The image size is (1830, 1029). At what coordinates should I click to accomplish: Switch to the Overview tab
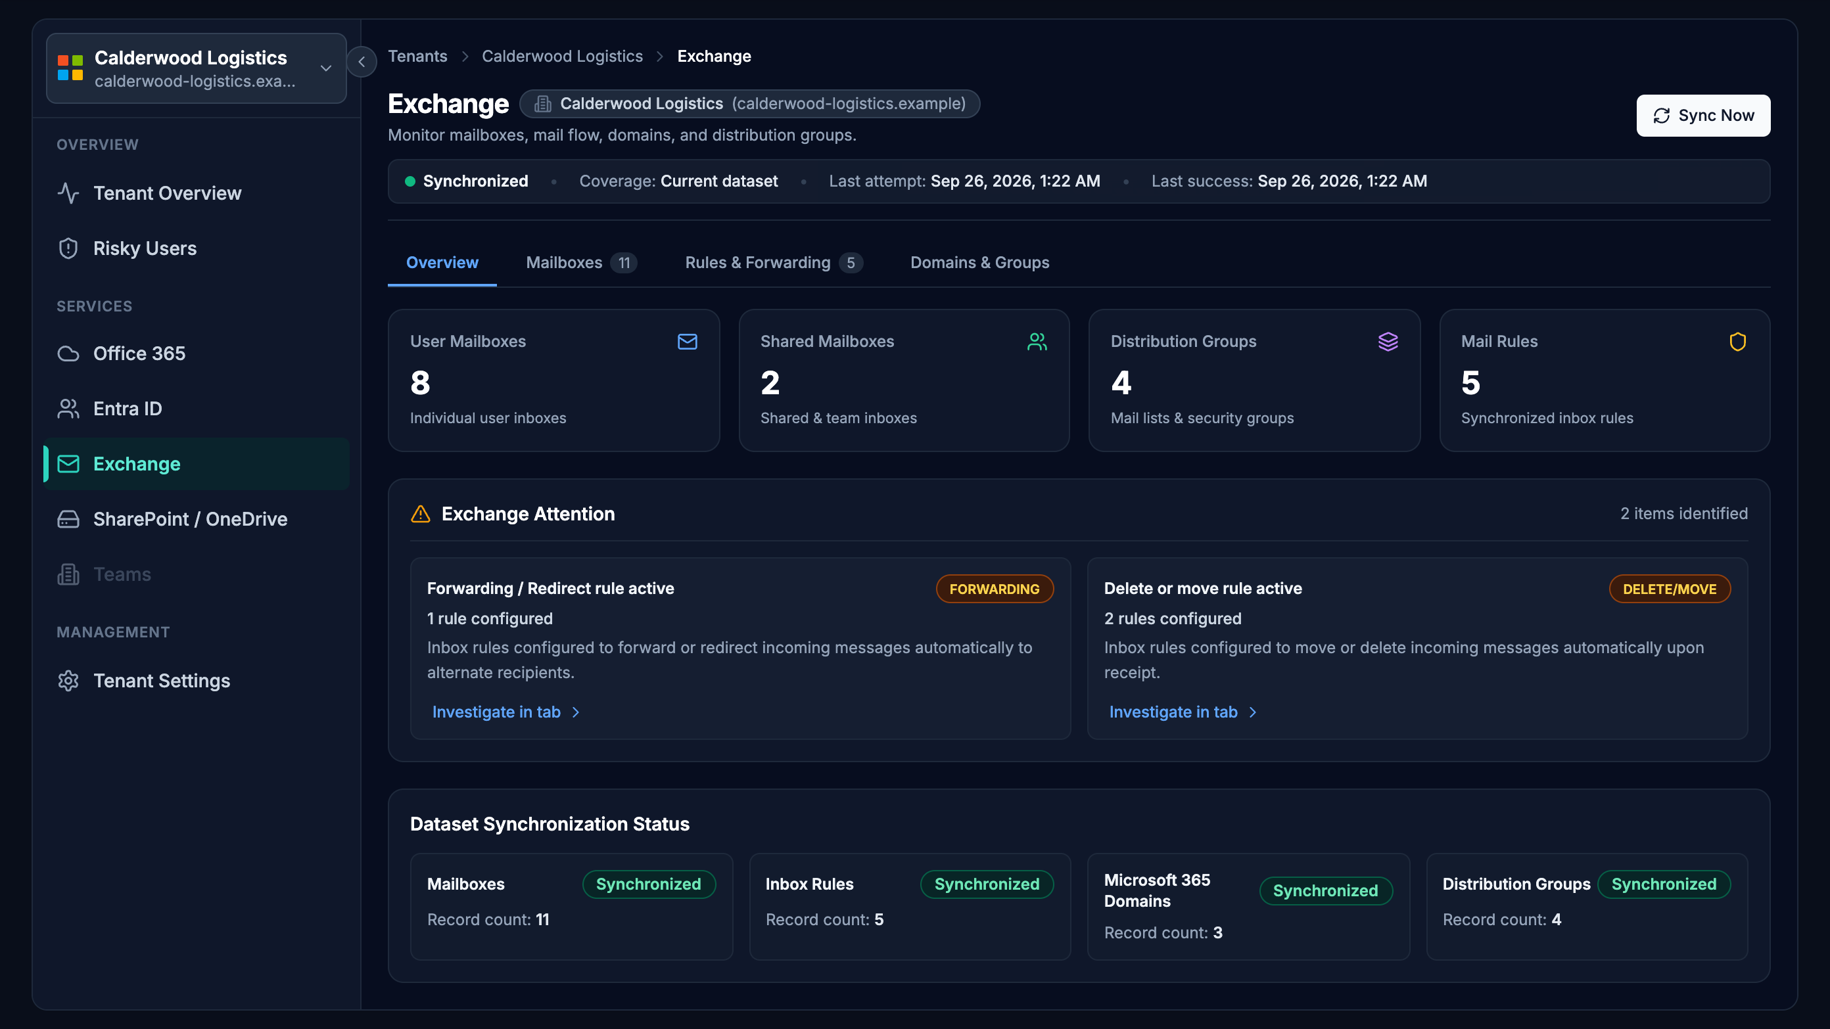point(442,263)
